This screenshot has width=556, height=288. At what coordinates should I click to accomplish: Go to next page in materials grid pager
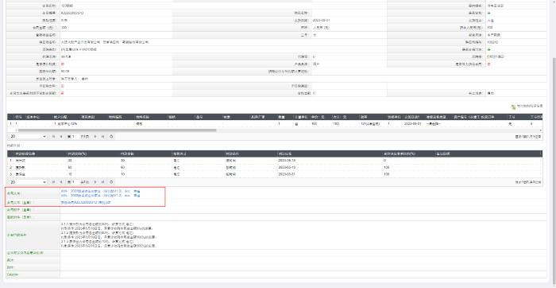(x=95, y=136)
